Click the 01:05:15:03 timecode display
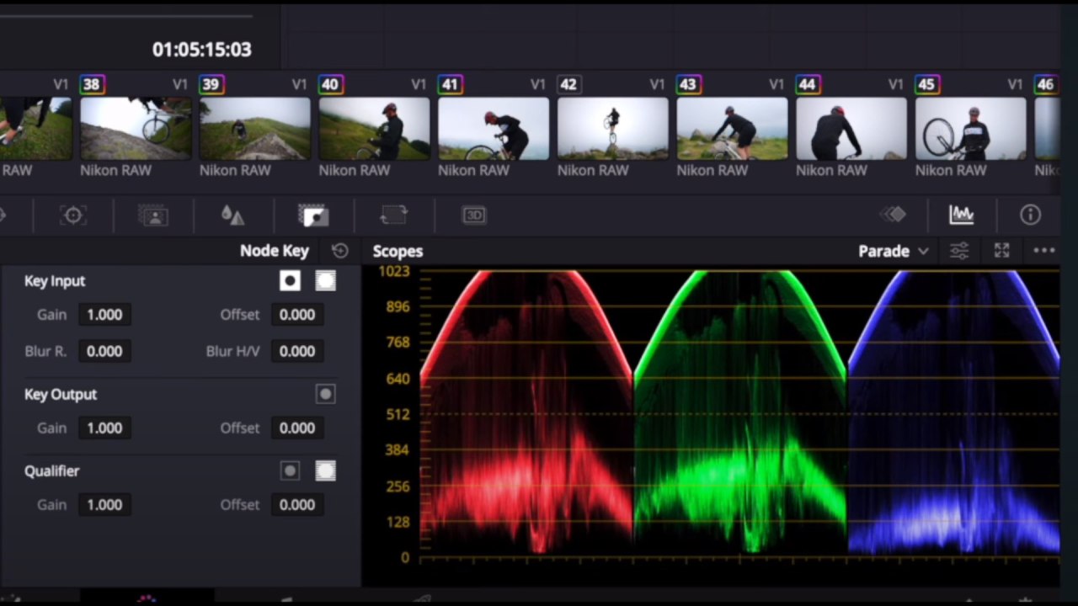The height and width of the screenshot is (606, 1078). click(201, 50)
